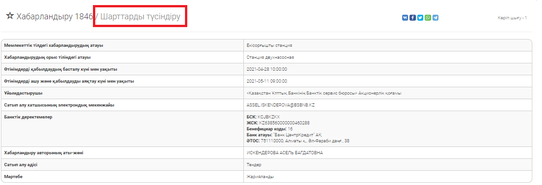Click the start date 2021-04-28 10:00:00
This screenshot has width=542, height=185.
click(267, 69)
